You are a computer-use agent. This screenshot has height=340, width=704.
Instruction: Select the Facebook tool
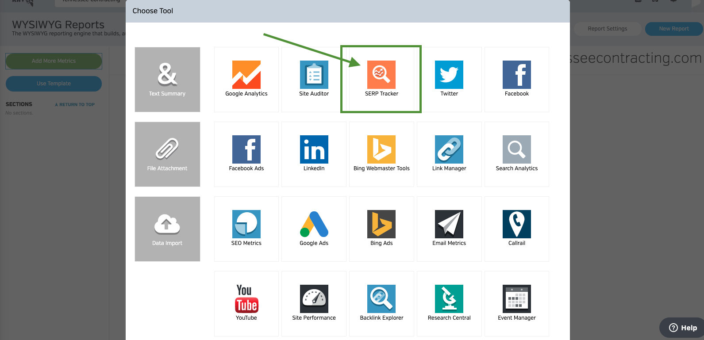click(517, 80)
